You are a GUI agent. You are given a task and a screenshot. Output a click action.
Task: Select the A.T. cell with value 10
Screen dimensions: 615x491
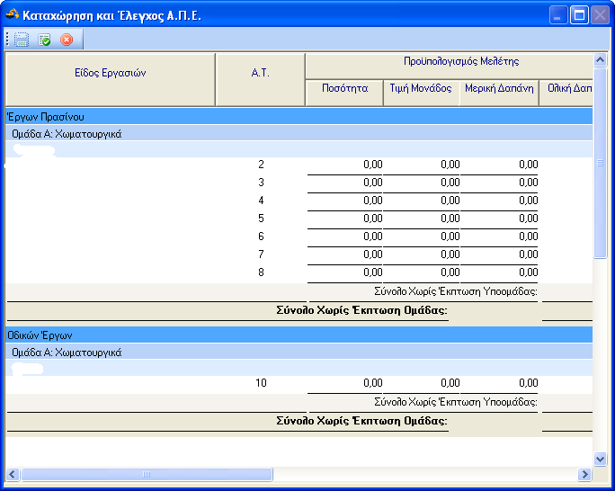[x=261, y=383]
